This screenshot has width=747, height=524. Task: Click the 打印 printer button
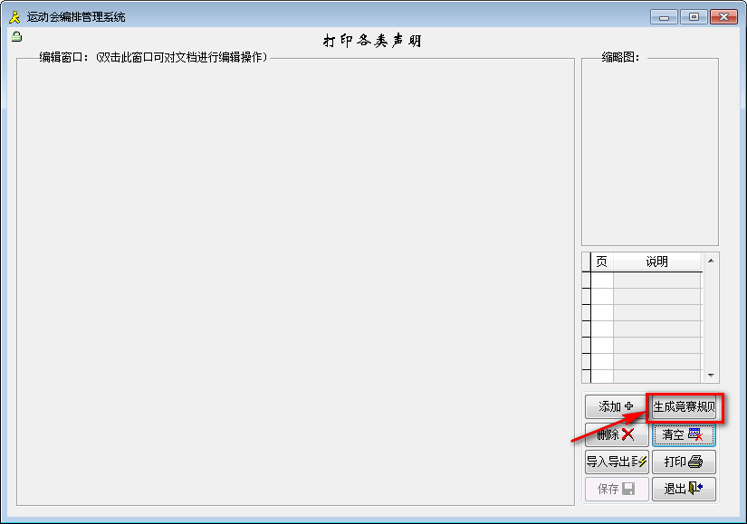click(x=684, y=462)
